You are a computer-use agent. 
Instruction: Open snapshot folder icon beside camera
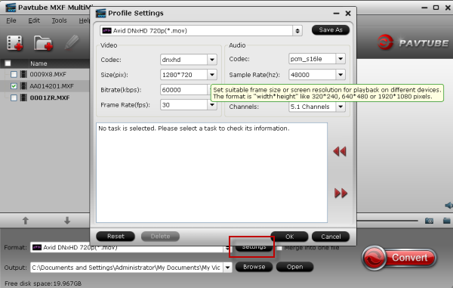[447, 221]
